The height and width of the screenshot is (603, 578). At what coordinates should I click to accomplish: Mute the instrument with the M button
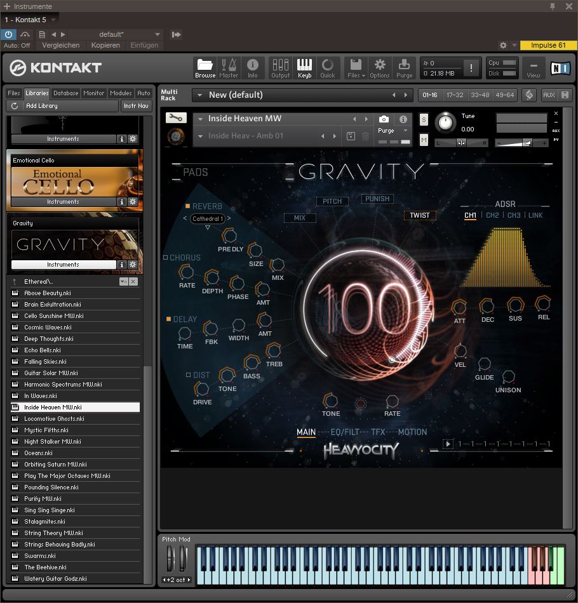coord(424,140)
